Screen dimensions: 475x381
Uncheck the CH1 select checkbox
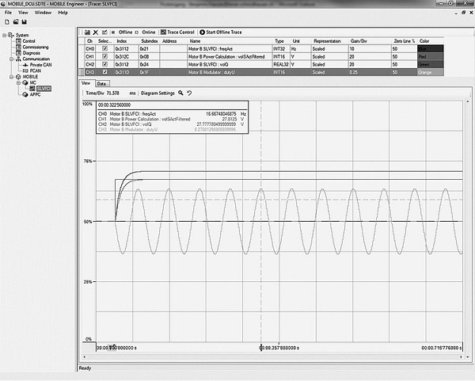click(104, 57)
